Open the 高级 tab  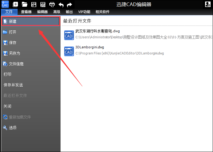57,12
